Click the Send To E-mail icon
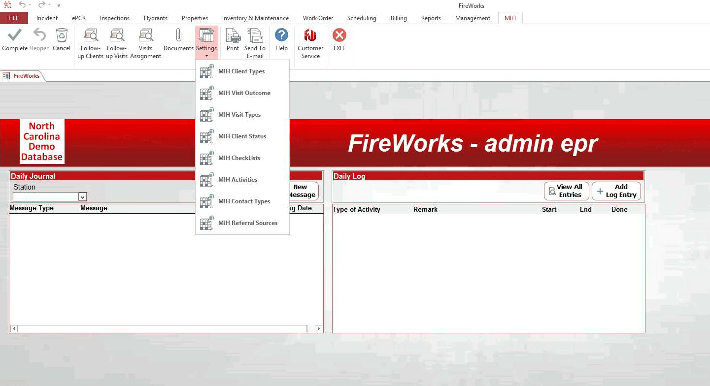710x386 pixels. (255, 35)
